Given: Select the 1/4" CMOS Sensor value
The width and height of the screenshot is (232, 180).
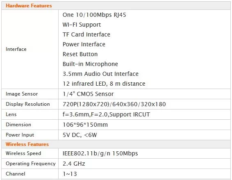Looking at the screenshot, I should (88, 94).
